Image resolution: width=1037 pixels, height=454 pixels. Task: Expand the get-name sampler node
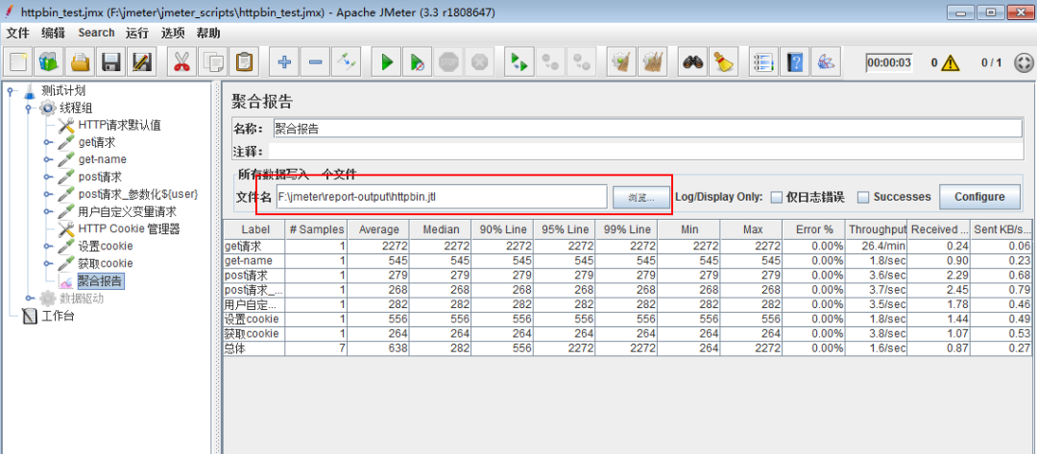point(48,159)
